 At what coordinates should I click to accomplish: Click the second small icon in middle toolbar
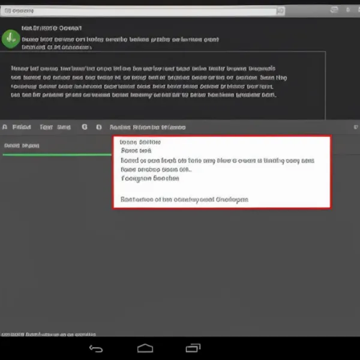tap(98, 127)
